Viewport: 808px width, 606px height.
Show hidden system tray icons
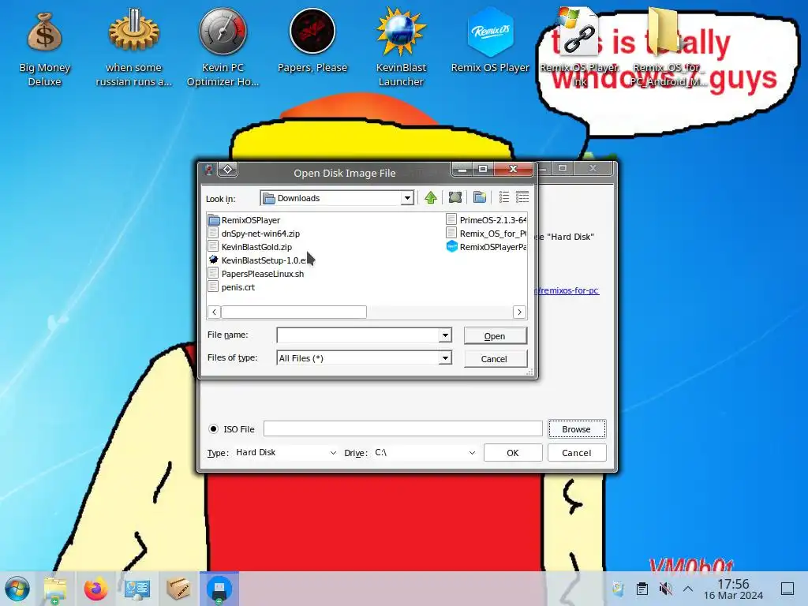click(x=688, y=589)
